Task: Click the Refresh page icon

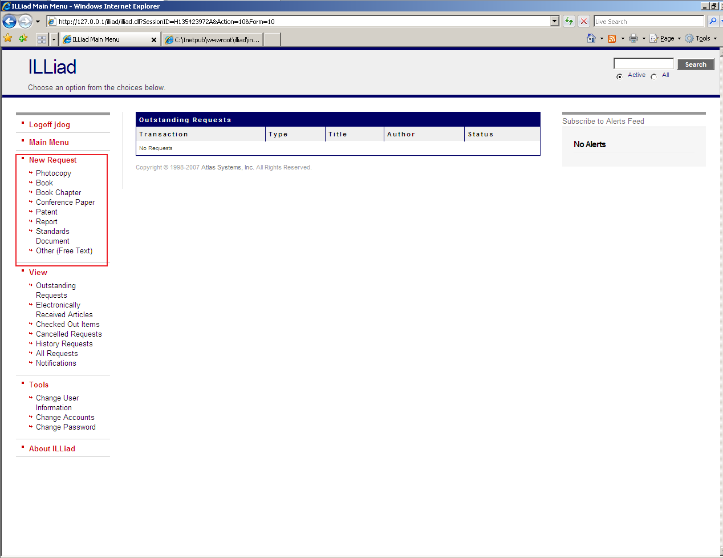Action: coord(568,22)
